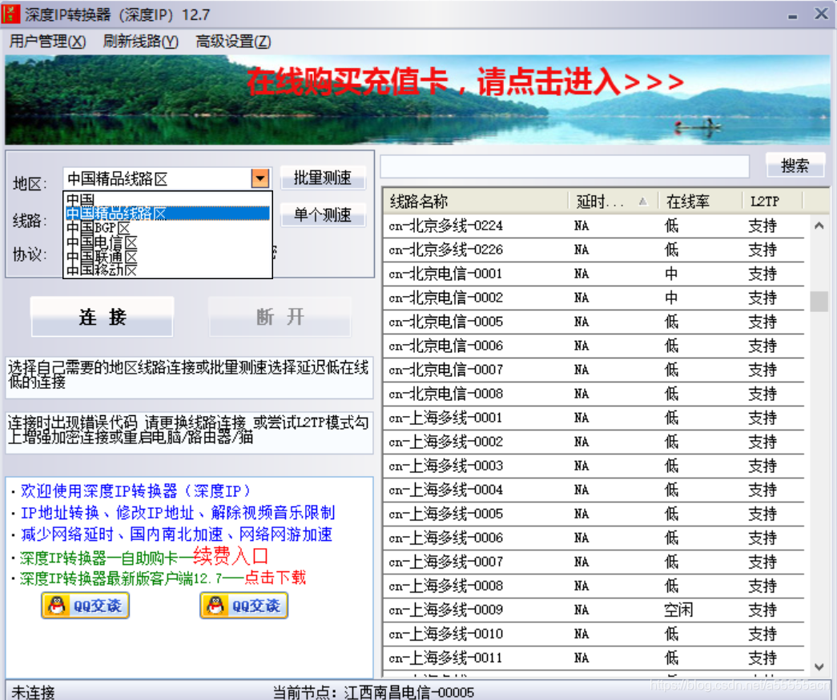Open the 高级设置(Z) menu
837x700 pixels.
[x=233, y=41]
